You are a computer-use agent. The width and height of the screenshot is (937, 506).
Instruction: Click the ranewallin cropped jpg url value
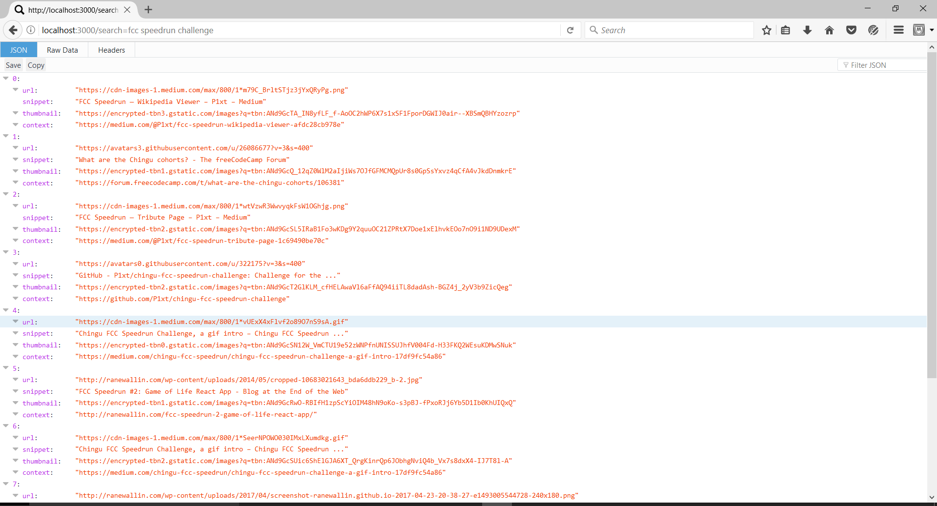tap(249, 380)
